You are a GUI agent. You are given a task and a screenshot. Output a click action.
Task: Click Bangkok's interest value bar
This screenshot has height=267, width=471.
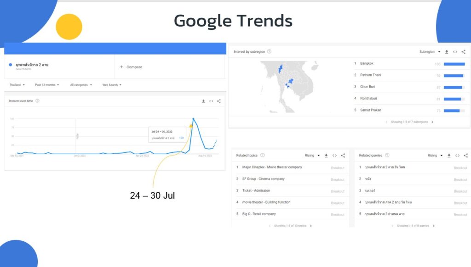point(455,63)
